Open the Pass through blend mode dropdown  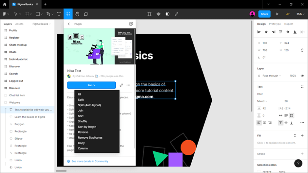pyautogui.click(x=272, y=76)
